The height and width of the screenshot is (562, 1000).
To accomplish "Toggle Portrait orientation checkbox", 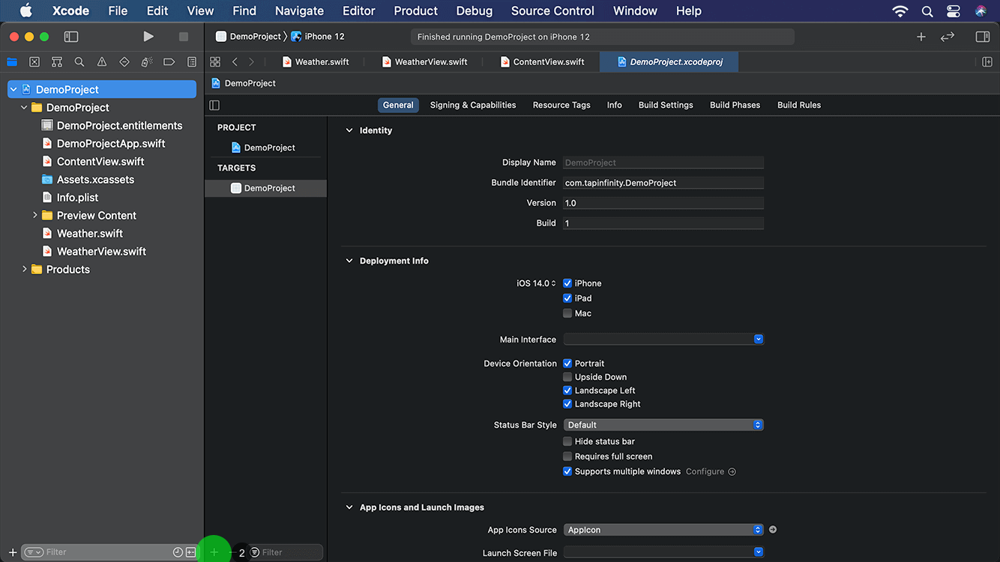I will point(567,363).
